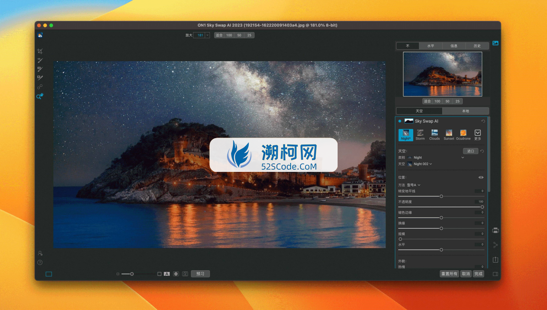
Task: Click the 重置所有 reset all button
Action: tap(449, 274)
